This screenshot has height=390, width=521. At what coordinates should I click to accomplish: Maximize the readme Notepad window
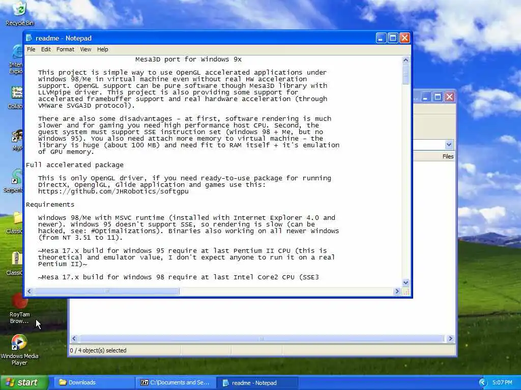[x=393, y=38]
